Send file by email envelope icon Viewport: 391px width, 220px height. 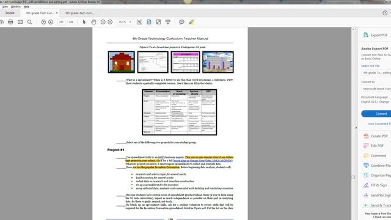pyautogui.click(x=20, y=22)
